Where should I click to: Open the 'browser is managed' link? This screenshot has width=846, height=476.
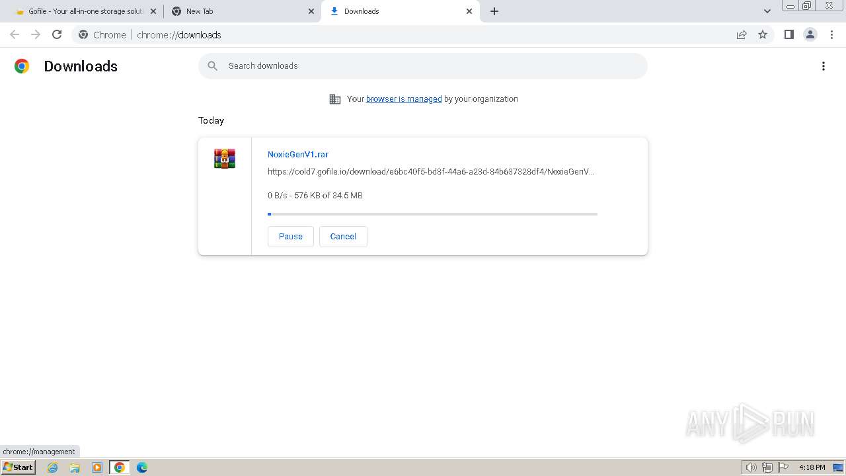pyautogui.click(x=404, y=99)
